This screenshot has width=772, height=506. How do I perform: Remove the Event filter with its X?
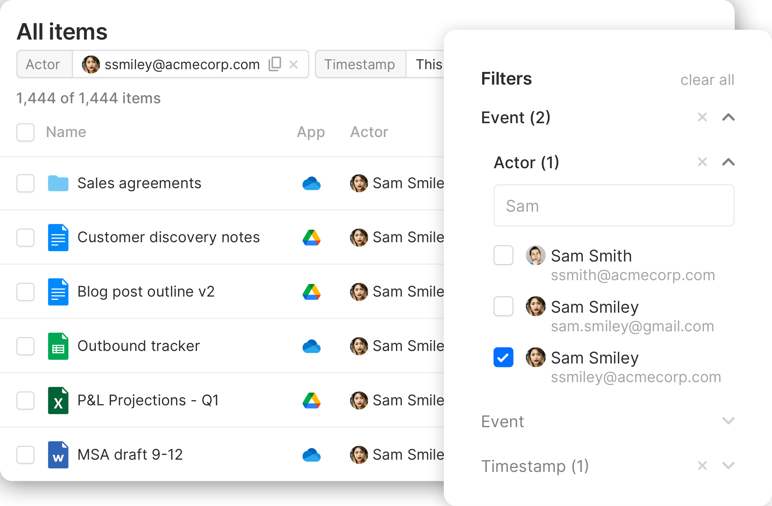703,117
